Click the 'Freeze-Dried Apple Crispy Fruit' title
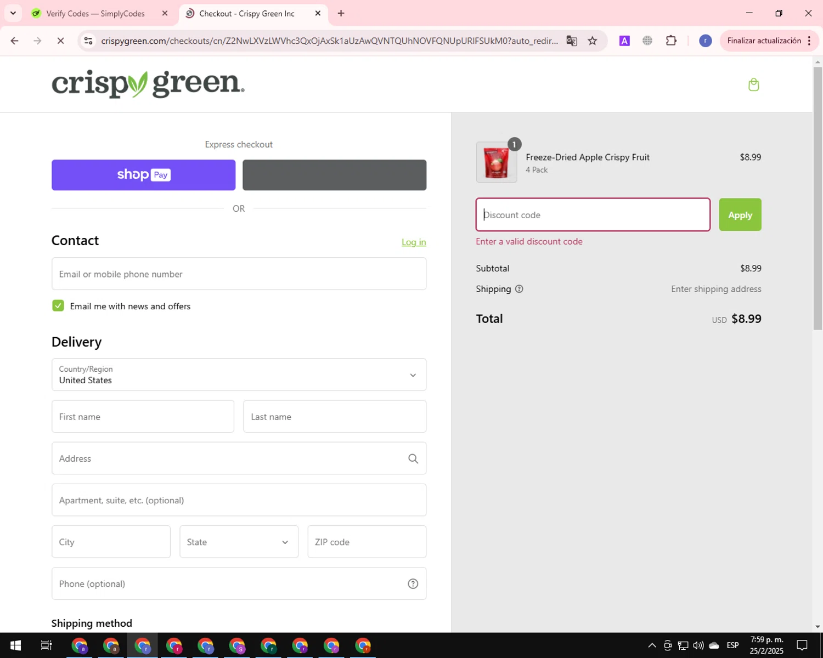The image size is (823, 658). [x=588, y=157]
